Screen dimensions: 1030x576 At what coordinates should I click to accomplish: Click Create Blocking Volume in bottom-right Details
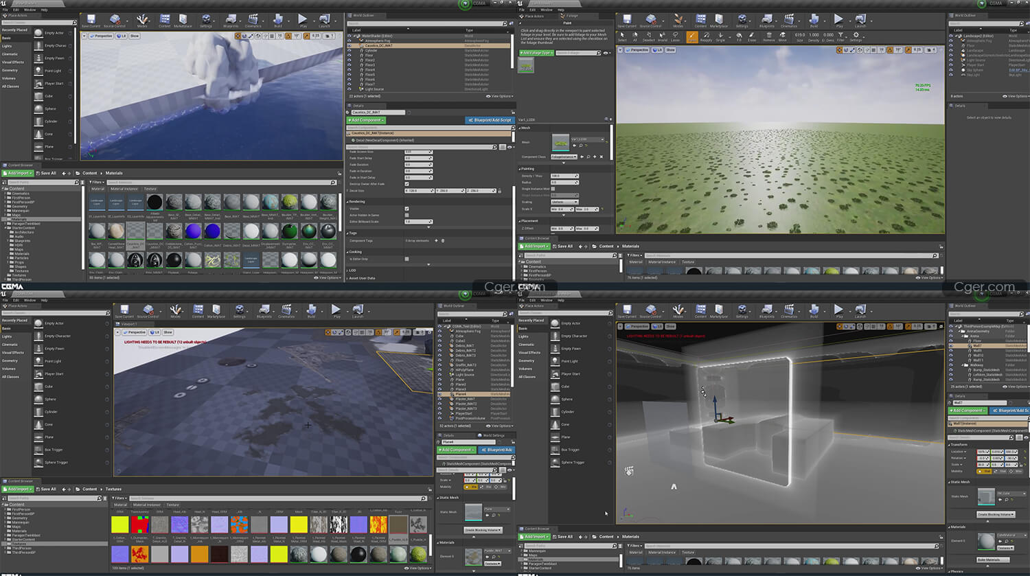pos(995,514)
